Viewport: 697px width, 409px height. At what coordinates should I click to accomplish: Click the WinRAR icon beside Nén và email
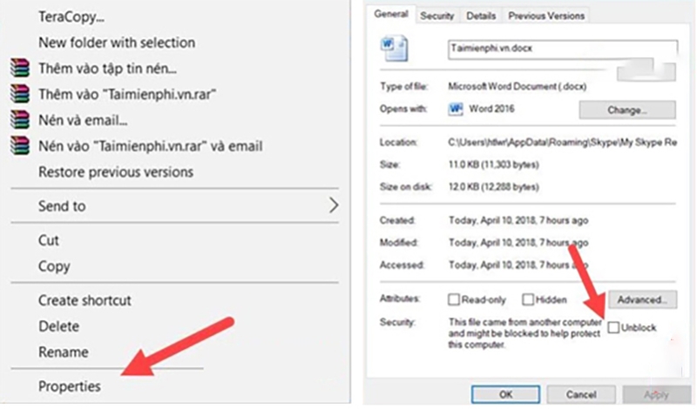(19, 119)
